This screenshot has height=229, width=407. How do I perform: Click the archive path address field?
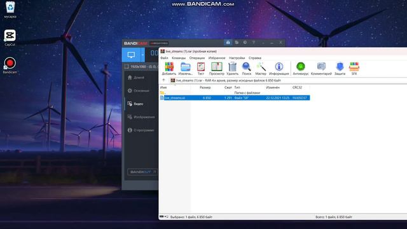[288, 81]
